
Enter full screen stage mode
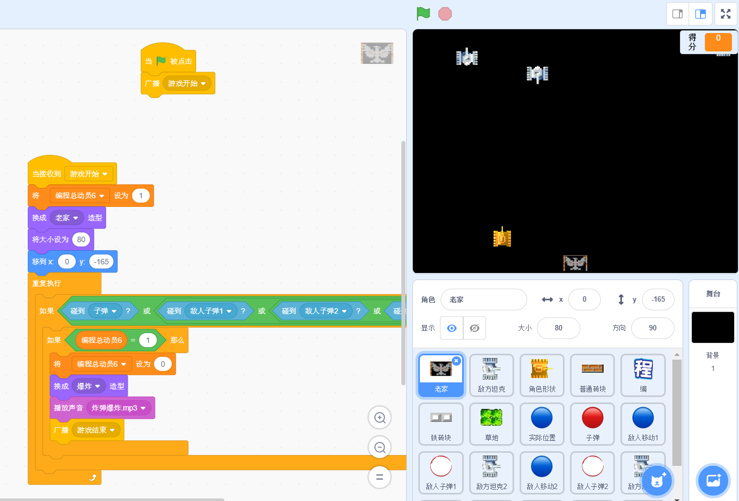726,14
